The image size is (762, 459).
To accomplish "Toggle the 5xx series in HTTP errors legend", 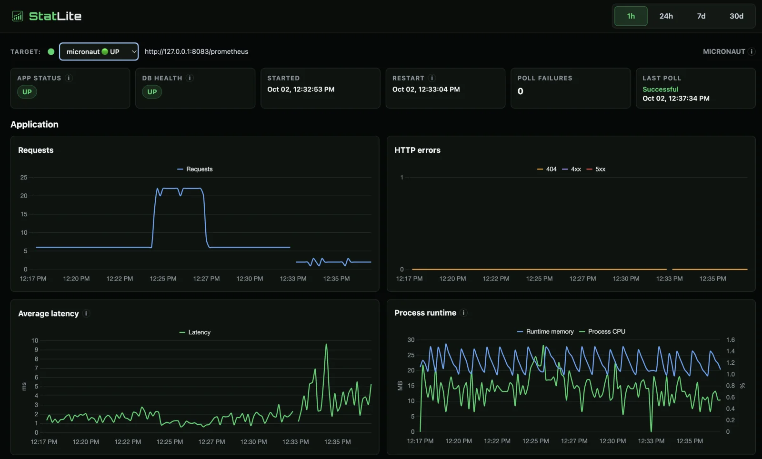I will pos(596,169).
